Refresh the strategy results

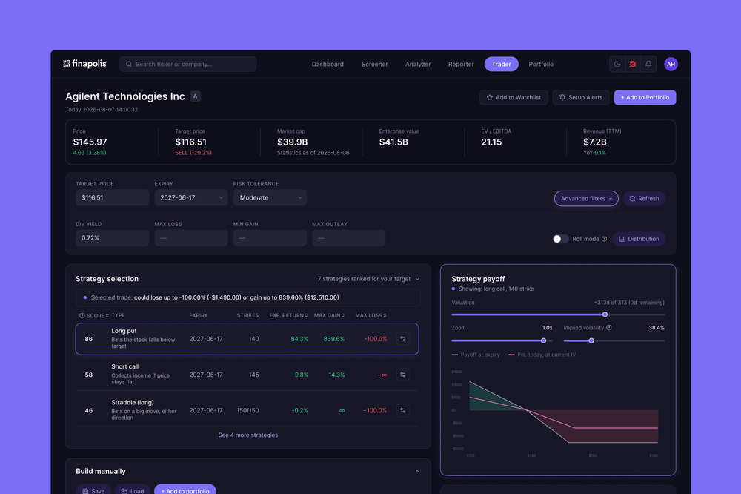[644, 199]
